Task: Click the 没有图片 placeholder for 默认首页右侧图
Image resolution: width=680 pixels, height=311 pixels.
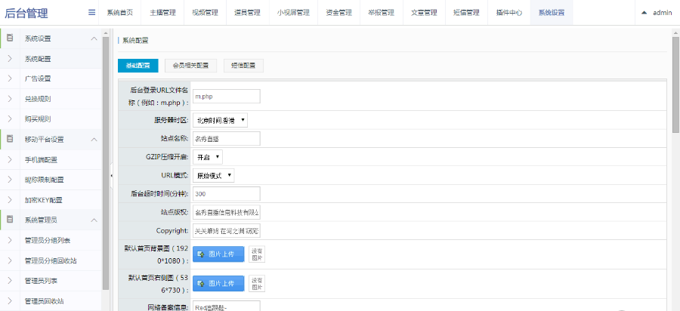Action: coord(257,283)
